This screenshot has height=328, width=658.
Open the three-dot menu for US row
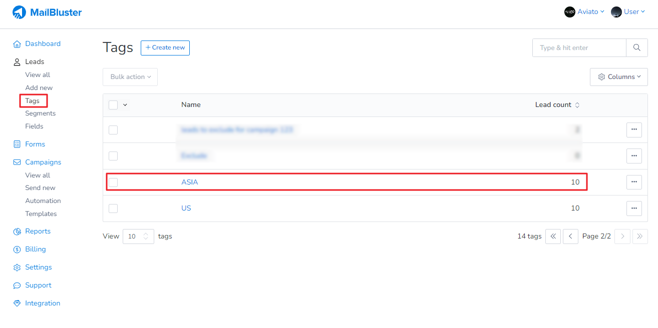point(633,208)
